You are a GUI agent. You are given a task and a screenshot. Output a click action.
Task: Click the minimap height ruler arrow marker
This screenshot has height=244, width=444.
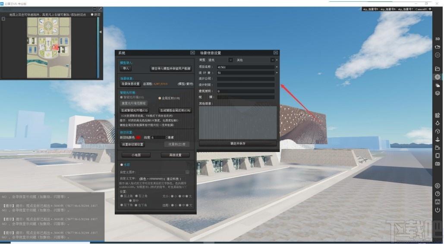coord(100,32)
